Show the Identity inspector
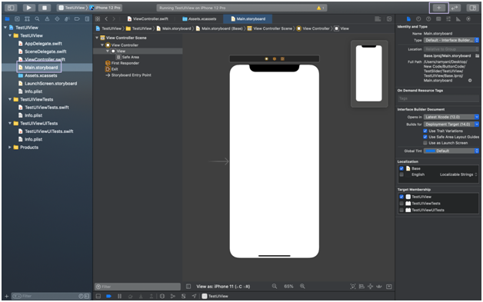The height and width of the screenshot is (302, 483). click(x=438, y=19)
